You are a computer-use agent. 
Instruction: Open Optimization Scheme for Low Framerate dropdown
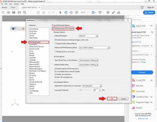[92, 86]
